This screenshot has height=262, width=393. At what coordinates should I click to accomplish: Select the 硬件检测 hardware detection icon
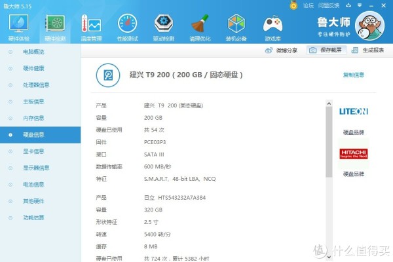point(55,24)
